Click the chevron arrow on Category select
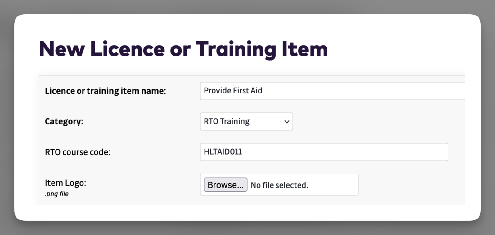495x235 pixels. (x=287, y=122)
